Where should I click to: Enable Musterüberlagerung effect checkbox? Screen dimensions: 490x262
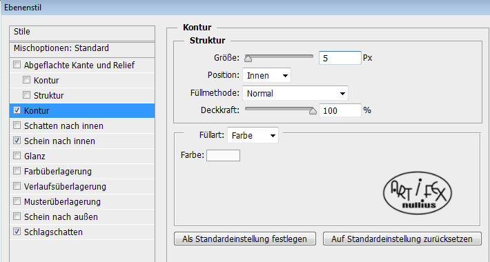17,201
